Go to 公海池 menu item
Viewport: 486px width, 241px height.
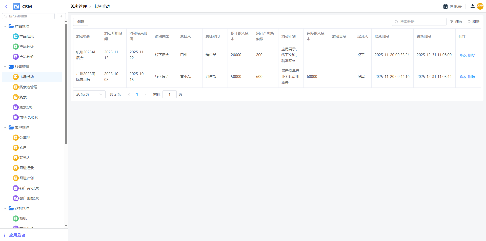25,138
